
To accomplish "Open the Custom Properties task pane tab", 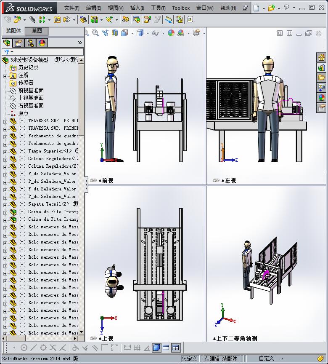I will [321, 108].
